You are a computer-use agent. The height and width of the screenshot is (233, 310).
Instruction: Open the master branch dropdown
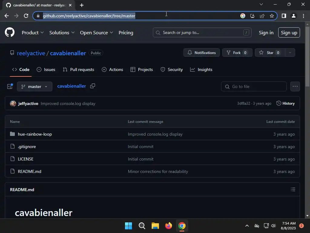tap(35, 86)
